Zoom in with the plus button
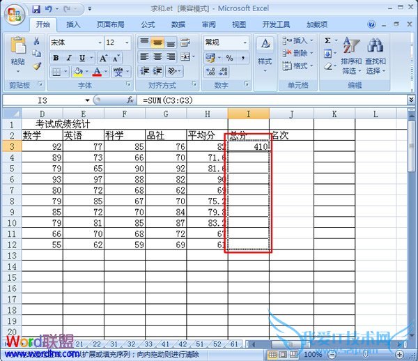This screenshot has height=361, width=418. pyautogui.click(x=399, y=354)
